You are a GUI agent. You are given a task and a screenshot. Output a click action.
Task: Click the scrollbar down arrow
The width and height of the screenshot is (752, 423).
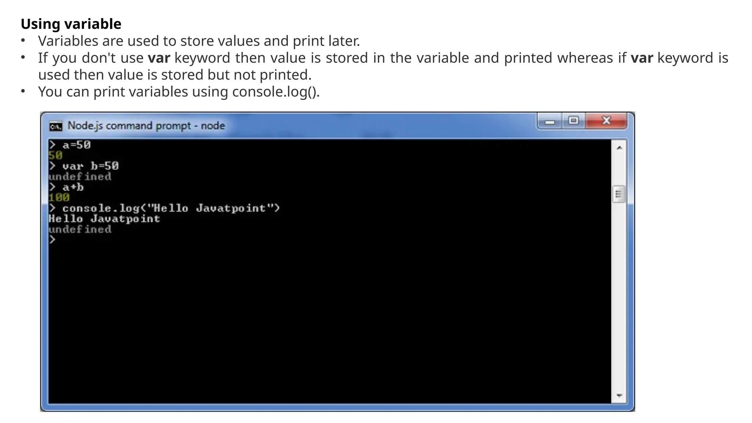tap(619, 395)
